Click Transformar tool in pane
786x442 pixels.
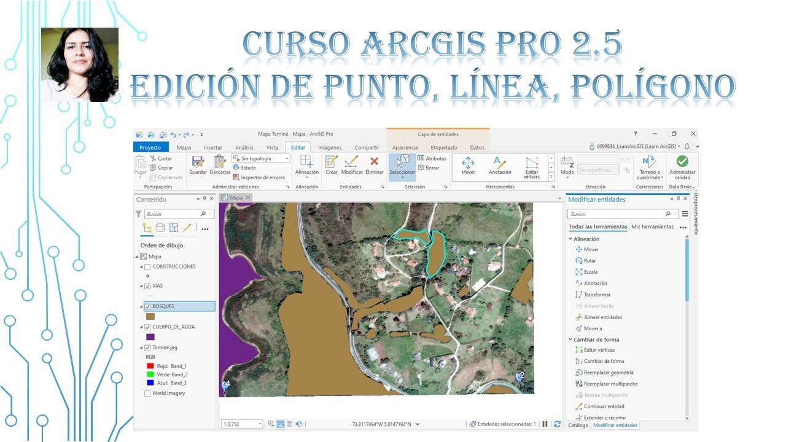click(x=593, y=295)
